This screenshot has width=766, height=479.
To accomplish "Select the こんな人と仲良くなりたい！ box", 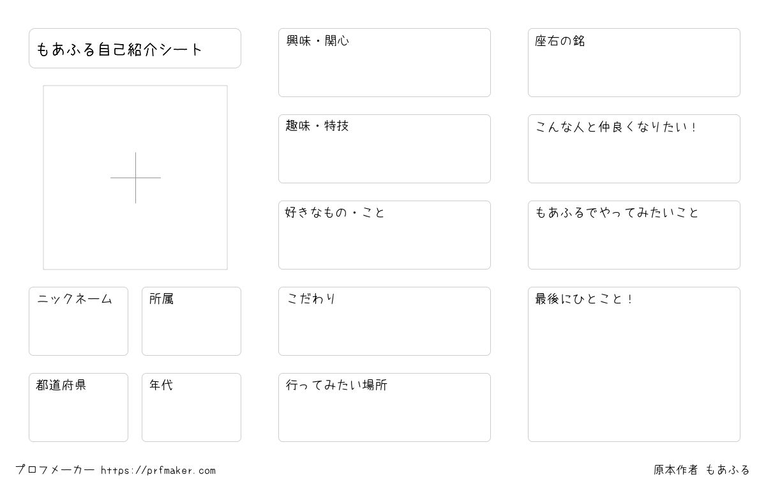I will 634,149.
